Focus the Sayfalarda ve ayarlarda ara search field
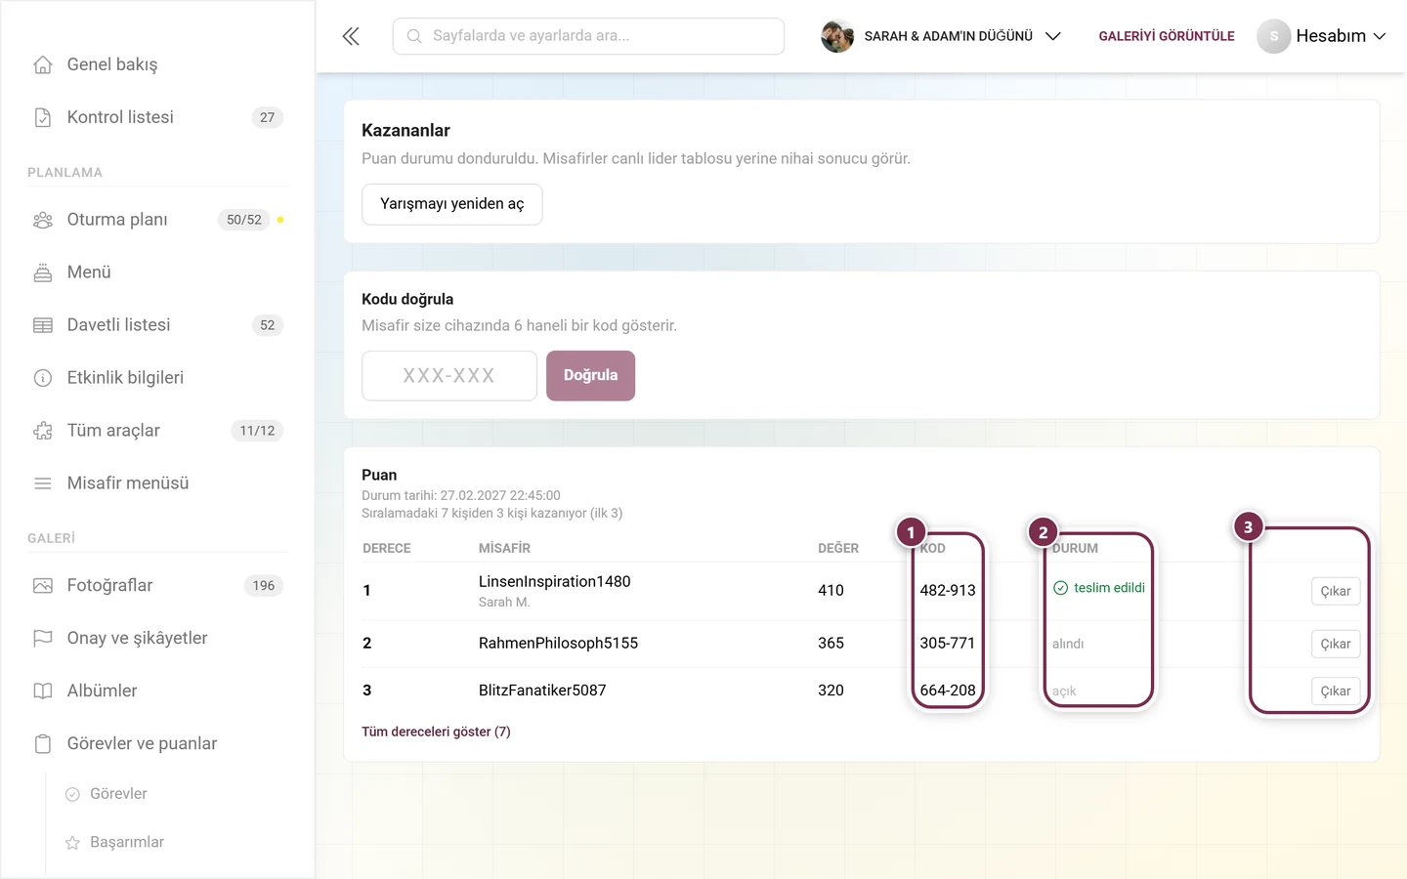Image resolution: width=1407 pixels, height=879 pixels. click(x=588, y=36)
